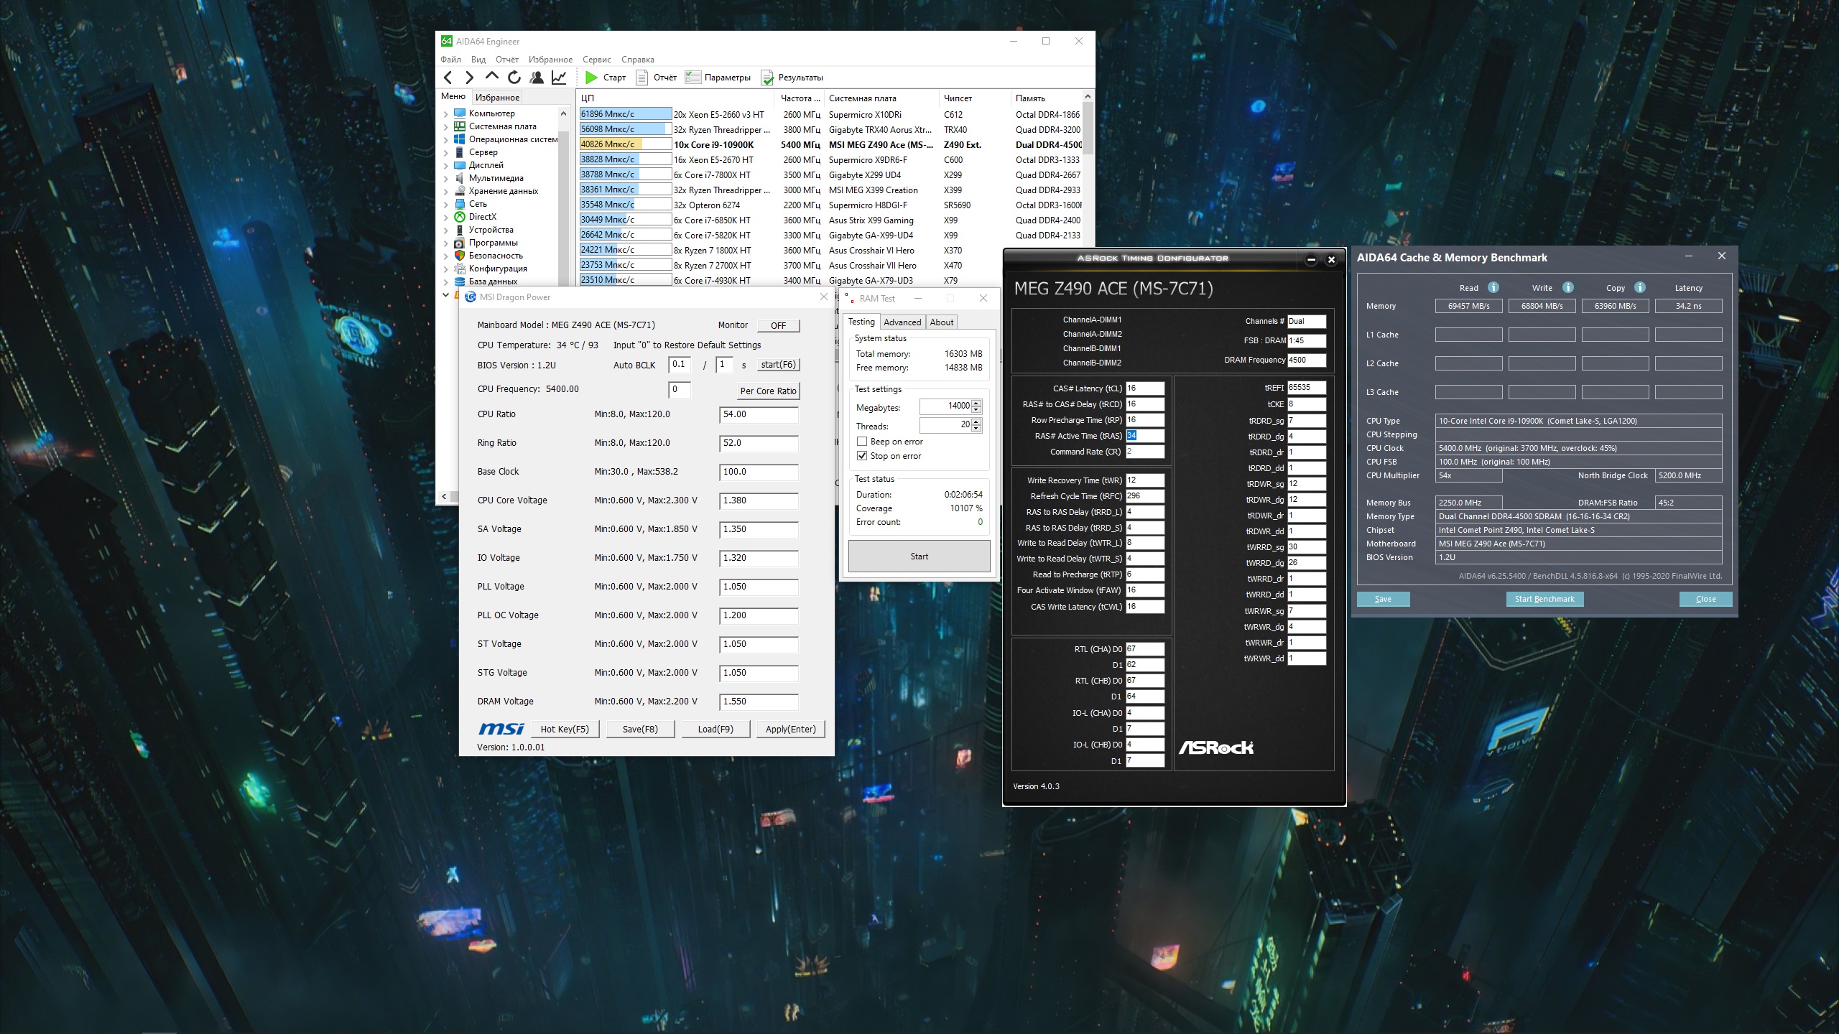Screen dimensions: 1839x1034
Task: Go back with AIDA64 back arrow
Action: tap(448, 78)
